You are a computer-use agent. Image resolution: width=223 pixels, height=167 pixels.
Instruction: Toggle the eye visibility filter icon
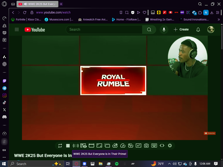pyautogui.click(x=83, y=146)
